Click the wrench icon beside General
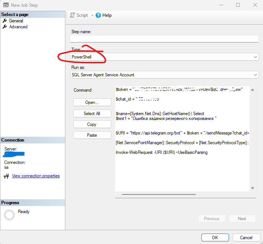The image size is (263, 244). pyautogui.click(x=4, y=21)
